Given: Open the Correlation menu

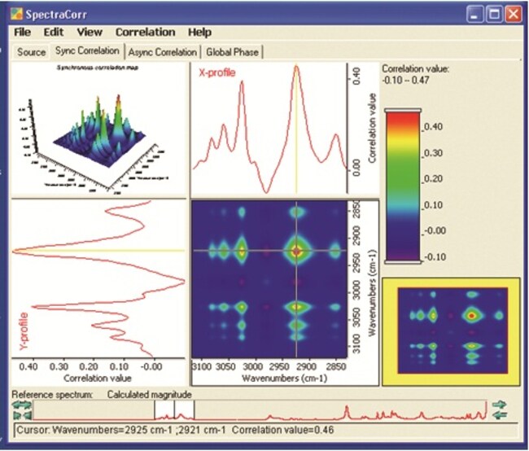Looking at the screenshot, I should [x=145, y=33].
